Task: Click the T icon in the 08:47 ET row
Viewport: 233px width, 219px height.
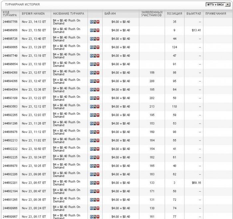Action: [98, 191]
